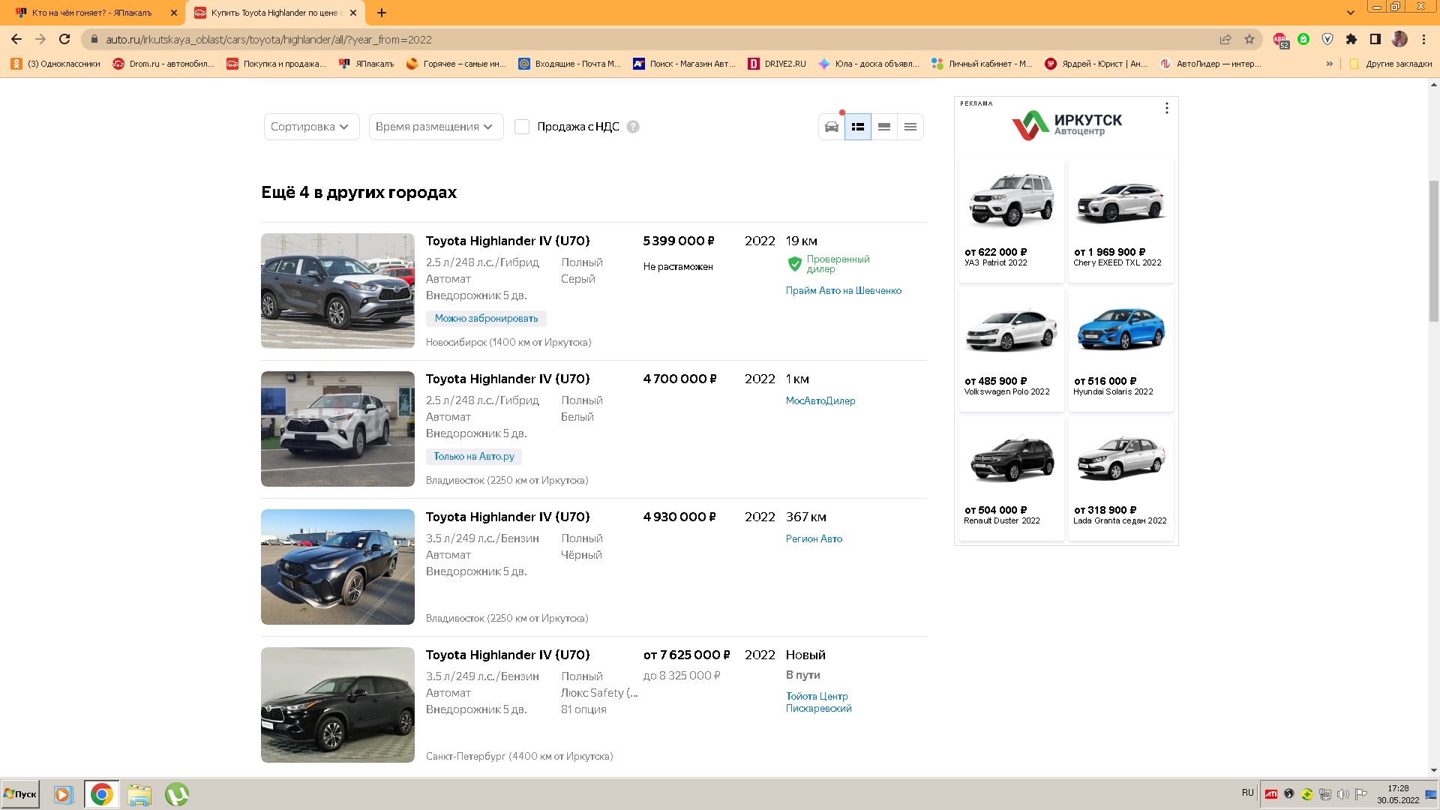Screen dimensions: 1440x810
Task: Open the media player taskbar icon
Action: (x=63, y=794)
